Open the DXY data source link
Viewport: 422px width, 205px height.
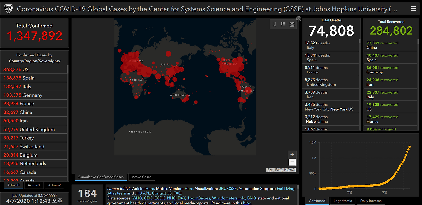click(x=182, y=198)
